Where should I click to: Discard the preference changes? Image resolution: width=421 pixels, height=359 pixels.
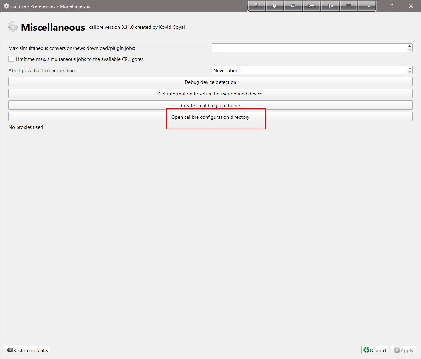(375, 350)
